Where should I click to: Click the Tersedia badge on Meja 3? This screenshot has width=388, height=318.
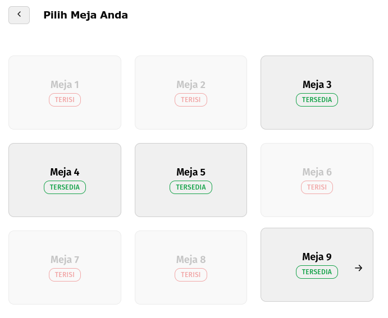[x=317, y=100]
